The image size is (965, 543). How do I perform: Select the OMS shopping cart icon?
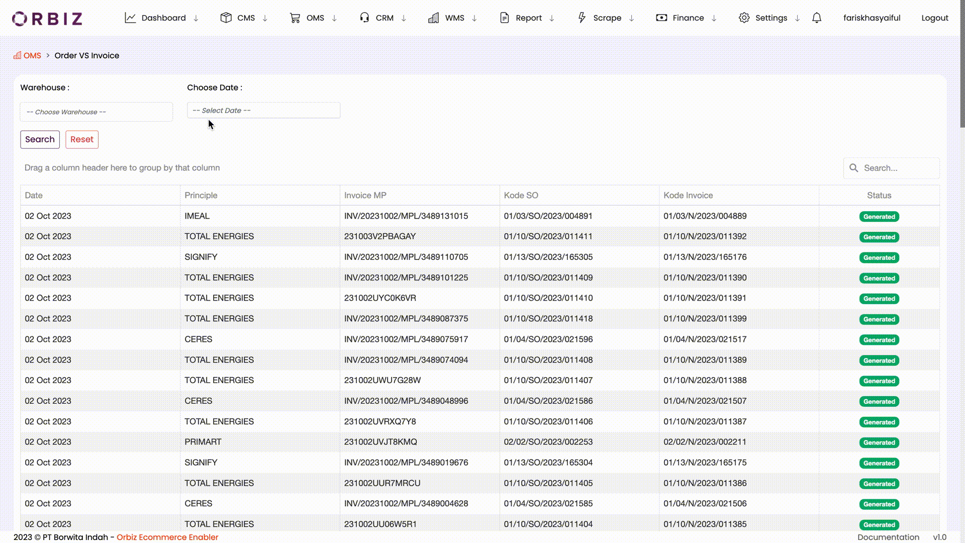[295, 17]
